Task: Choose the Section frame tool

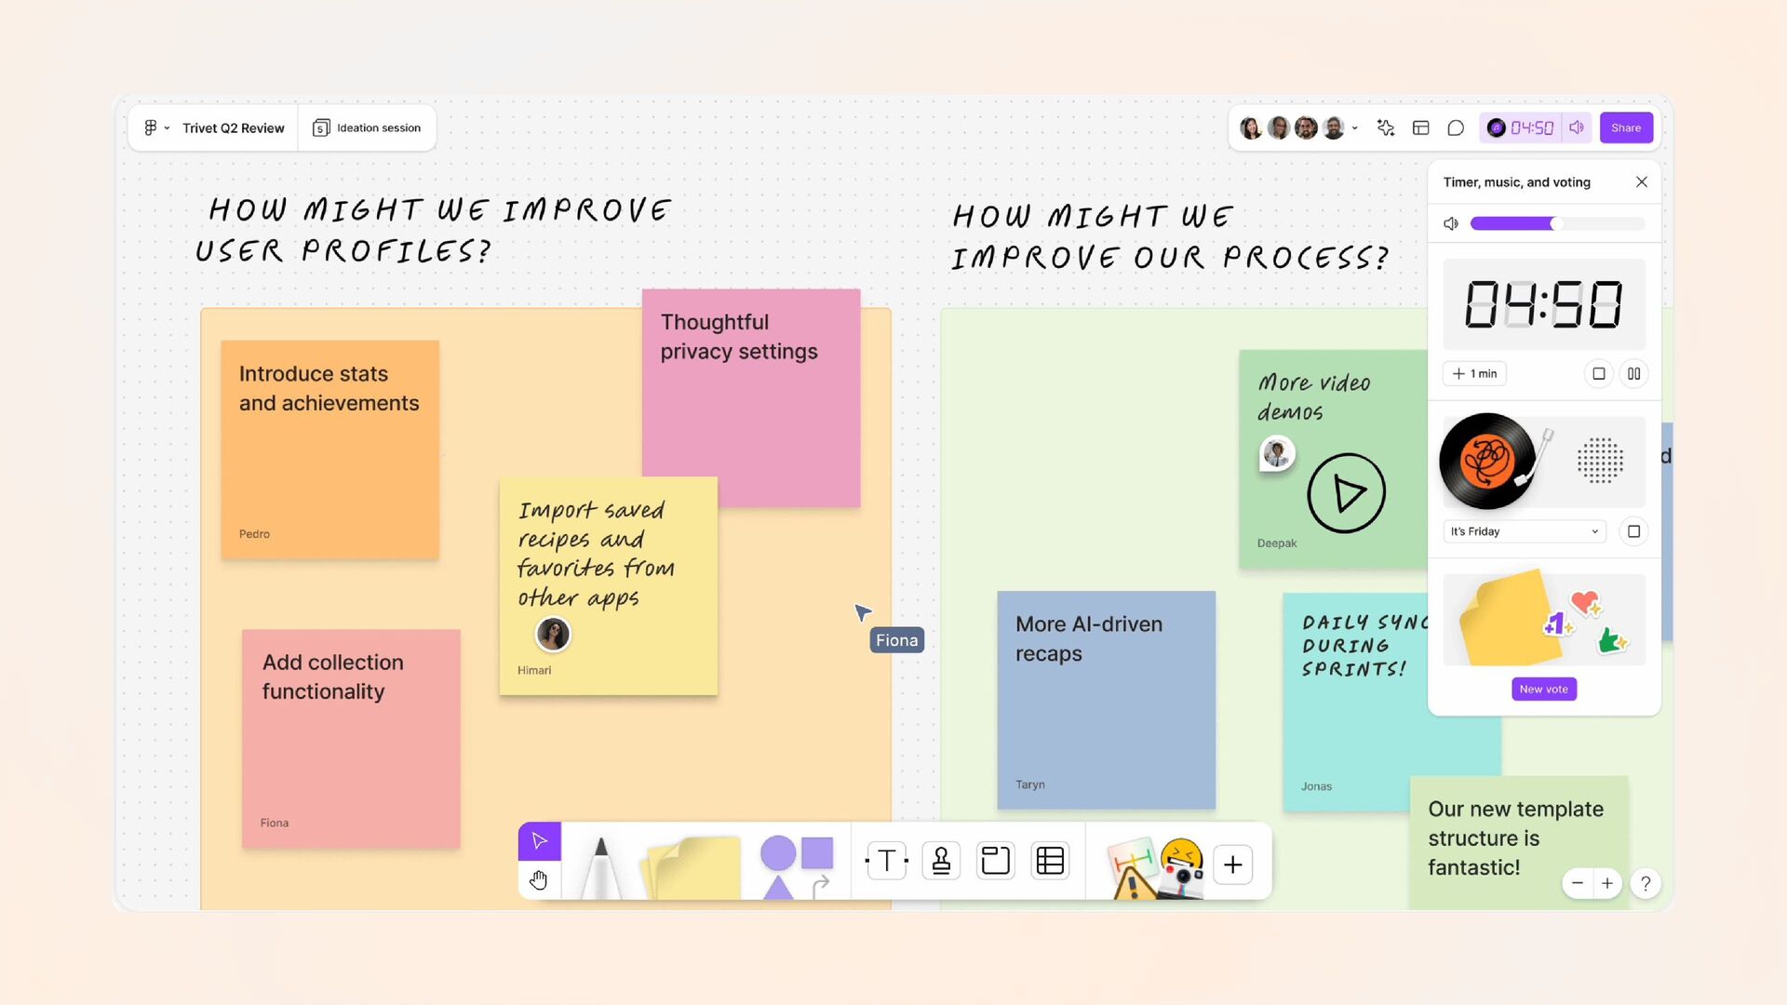Action: 995,862
